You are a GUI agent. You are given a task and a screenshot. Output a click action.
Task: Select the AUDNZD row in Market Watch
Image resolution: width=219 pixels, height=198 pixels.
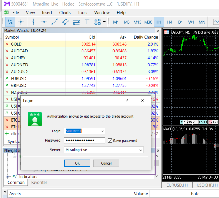[82, 65]
